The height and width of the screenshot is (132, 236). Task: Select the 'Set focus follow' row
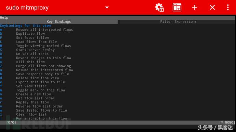[24, 38]
